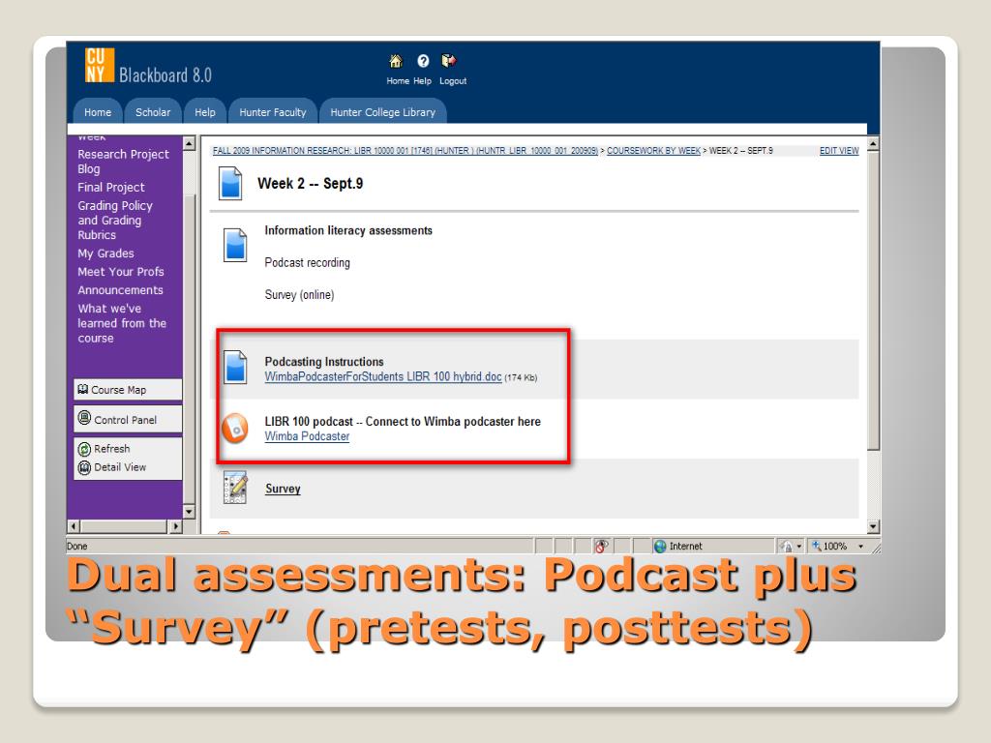Click the Done status bar text
This screenshot has height=743, width=991.
pos(77,547)
